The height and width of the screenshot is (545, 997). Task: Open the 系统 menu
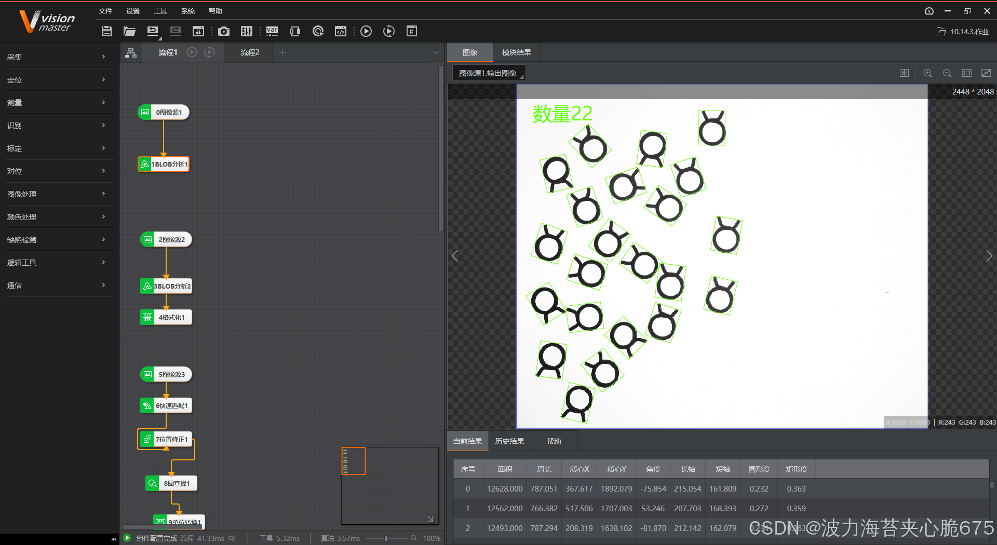click(x=188, y=11)
